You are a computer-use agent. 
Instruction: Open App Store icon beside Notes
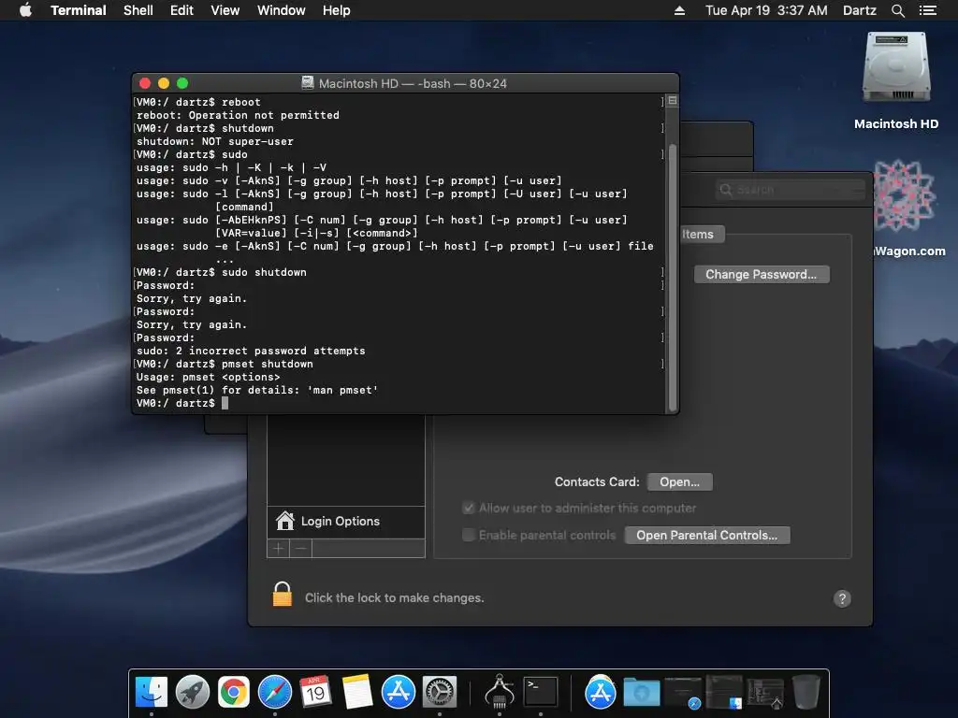point(399,693)
